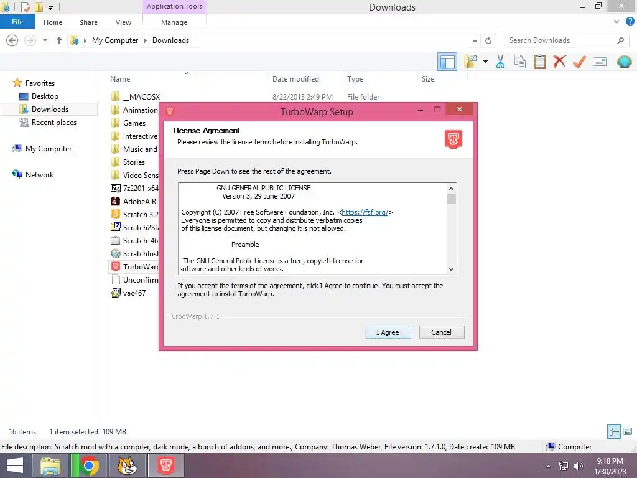Click the TurboWarp icon in dialog title bar
This screenshot has width=637, height=478.
[x=170, y=111]
